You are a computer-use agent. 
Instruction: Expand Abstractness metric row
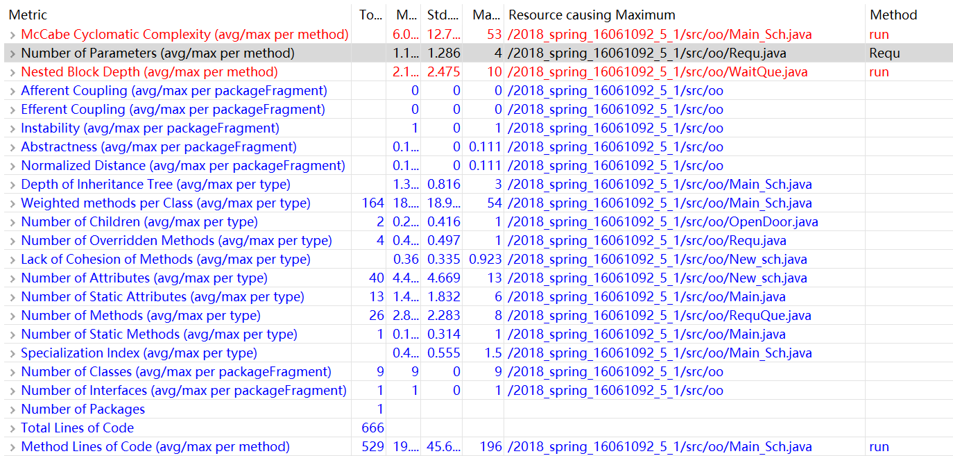pyautogui.click(x=12, y=147)
